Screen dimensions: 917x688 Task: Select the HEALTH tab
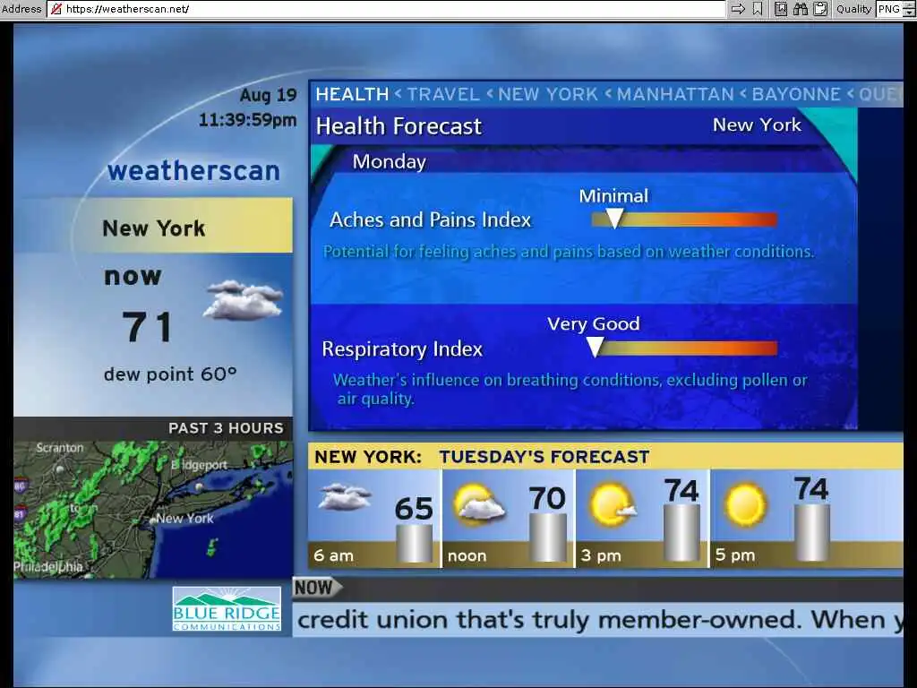point(352,94)
